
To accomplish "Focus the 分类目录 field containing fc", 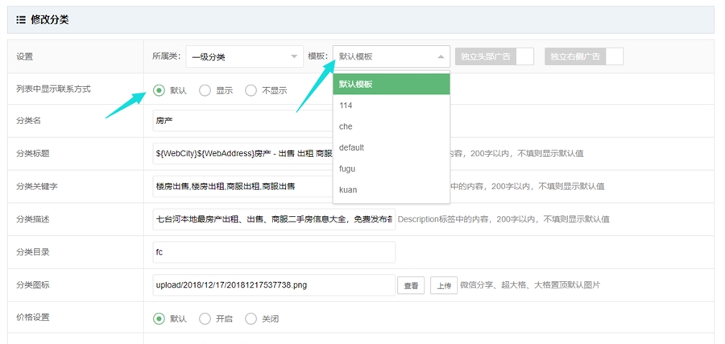I will coord(274,252).
